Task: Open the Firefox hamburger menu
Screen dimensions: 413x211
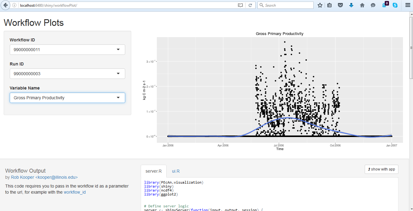Action: 408,5
